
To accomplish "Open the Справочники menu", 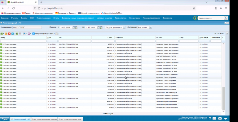I will tap(134, 18).
